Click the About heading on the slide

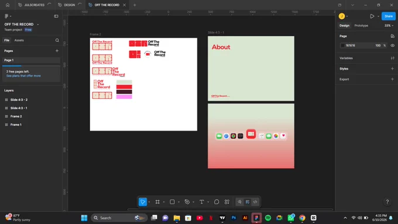(x=221, y=47)
